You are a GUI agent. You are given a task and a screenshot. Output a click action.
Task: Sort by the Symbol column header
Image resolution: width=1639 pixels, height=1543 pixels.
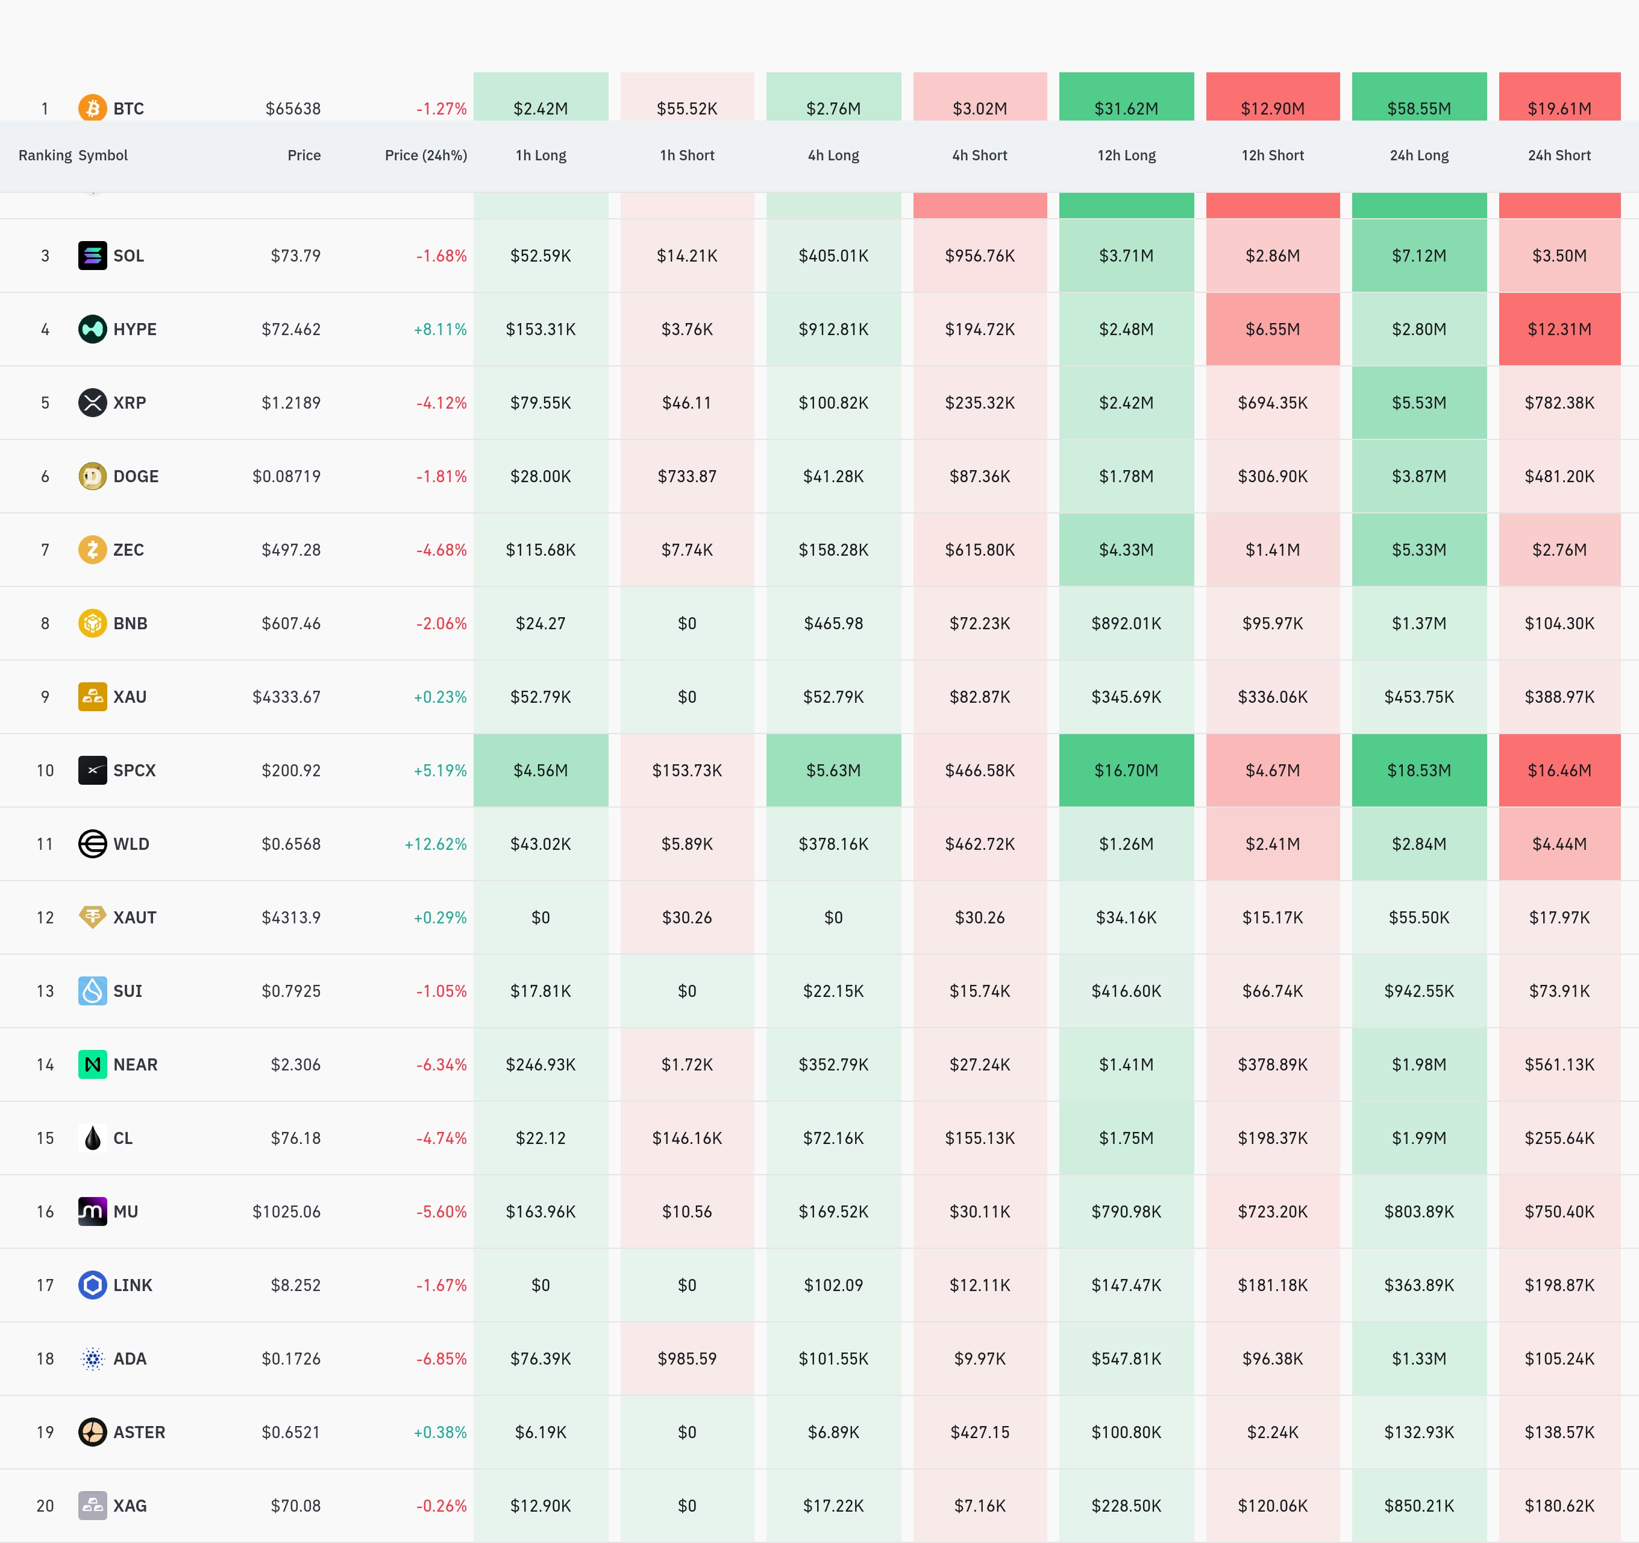point(103,155)
